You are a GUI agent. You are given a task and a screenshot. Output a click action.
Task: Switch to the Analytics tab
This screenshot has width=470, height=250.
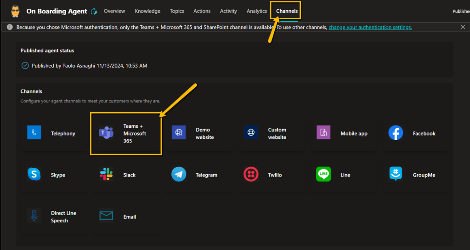point(256,11)
